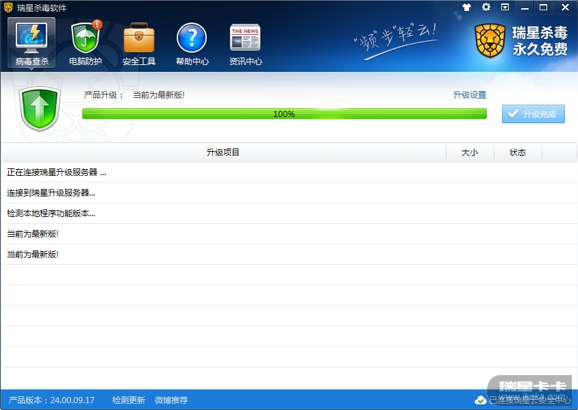Screen dimensions: 578x410
Task: Open settings gear in title bar
Action: [x=486, y=7]
